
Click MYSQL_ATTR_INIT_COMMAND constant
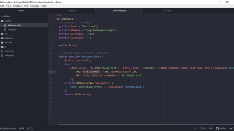tap(99, 76)
